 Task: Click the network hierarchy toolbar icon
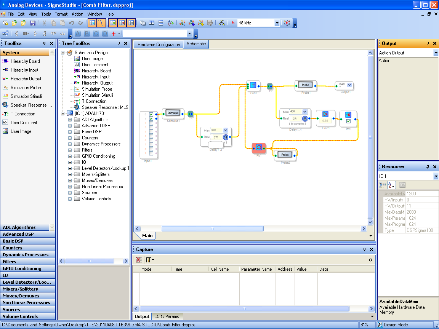(221, 23)
